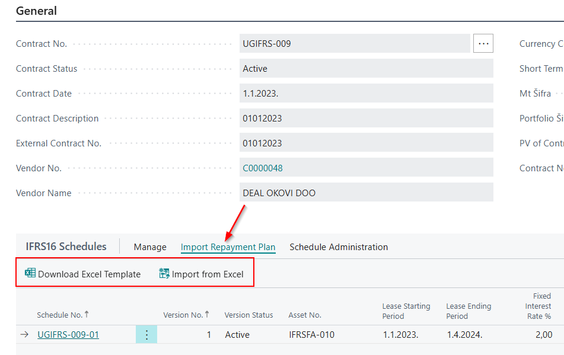Sort by the Schedule No. column
This screenshot has width=564, height=355.
point(63,315)
